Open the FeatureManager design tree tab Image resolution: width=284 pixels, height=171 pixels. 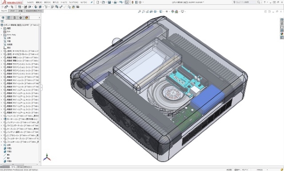click(x=3, y=17)
